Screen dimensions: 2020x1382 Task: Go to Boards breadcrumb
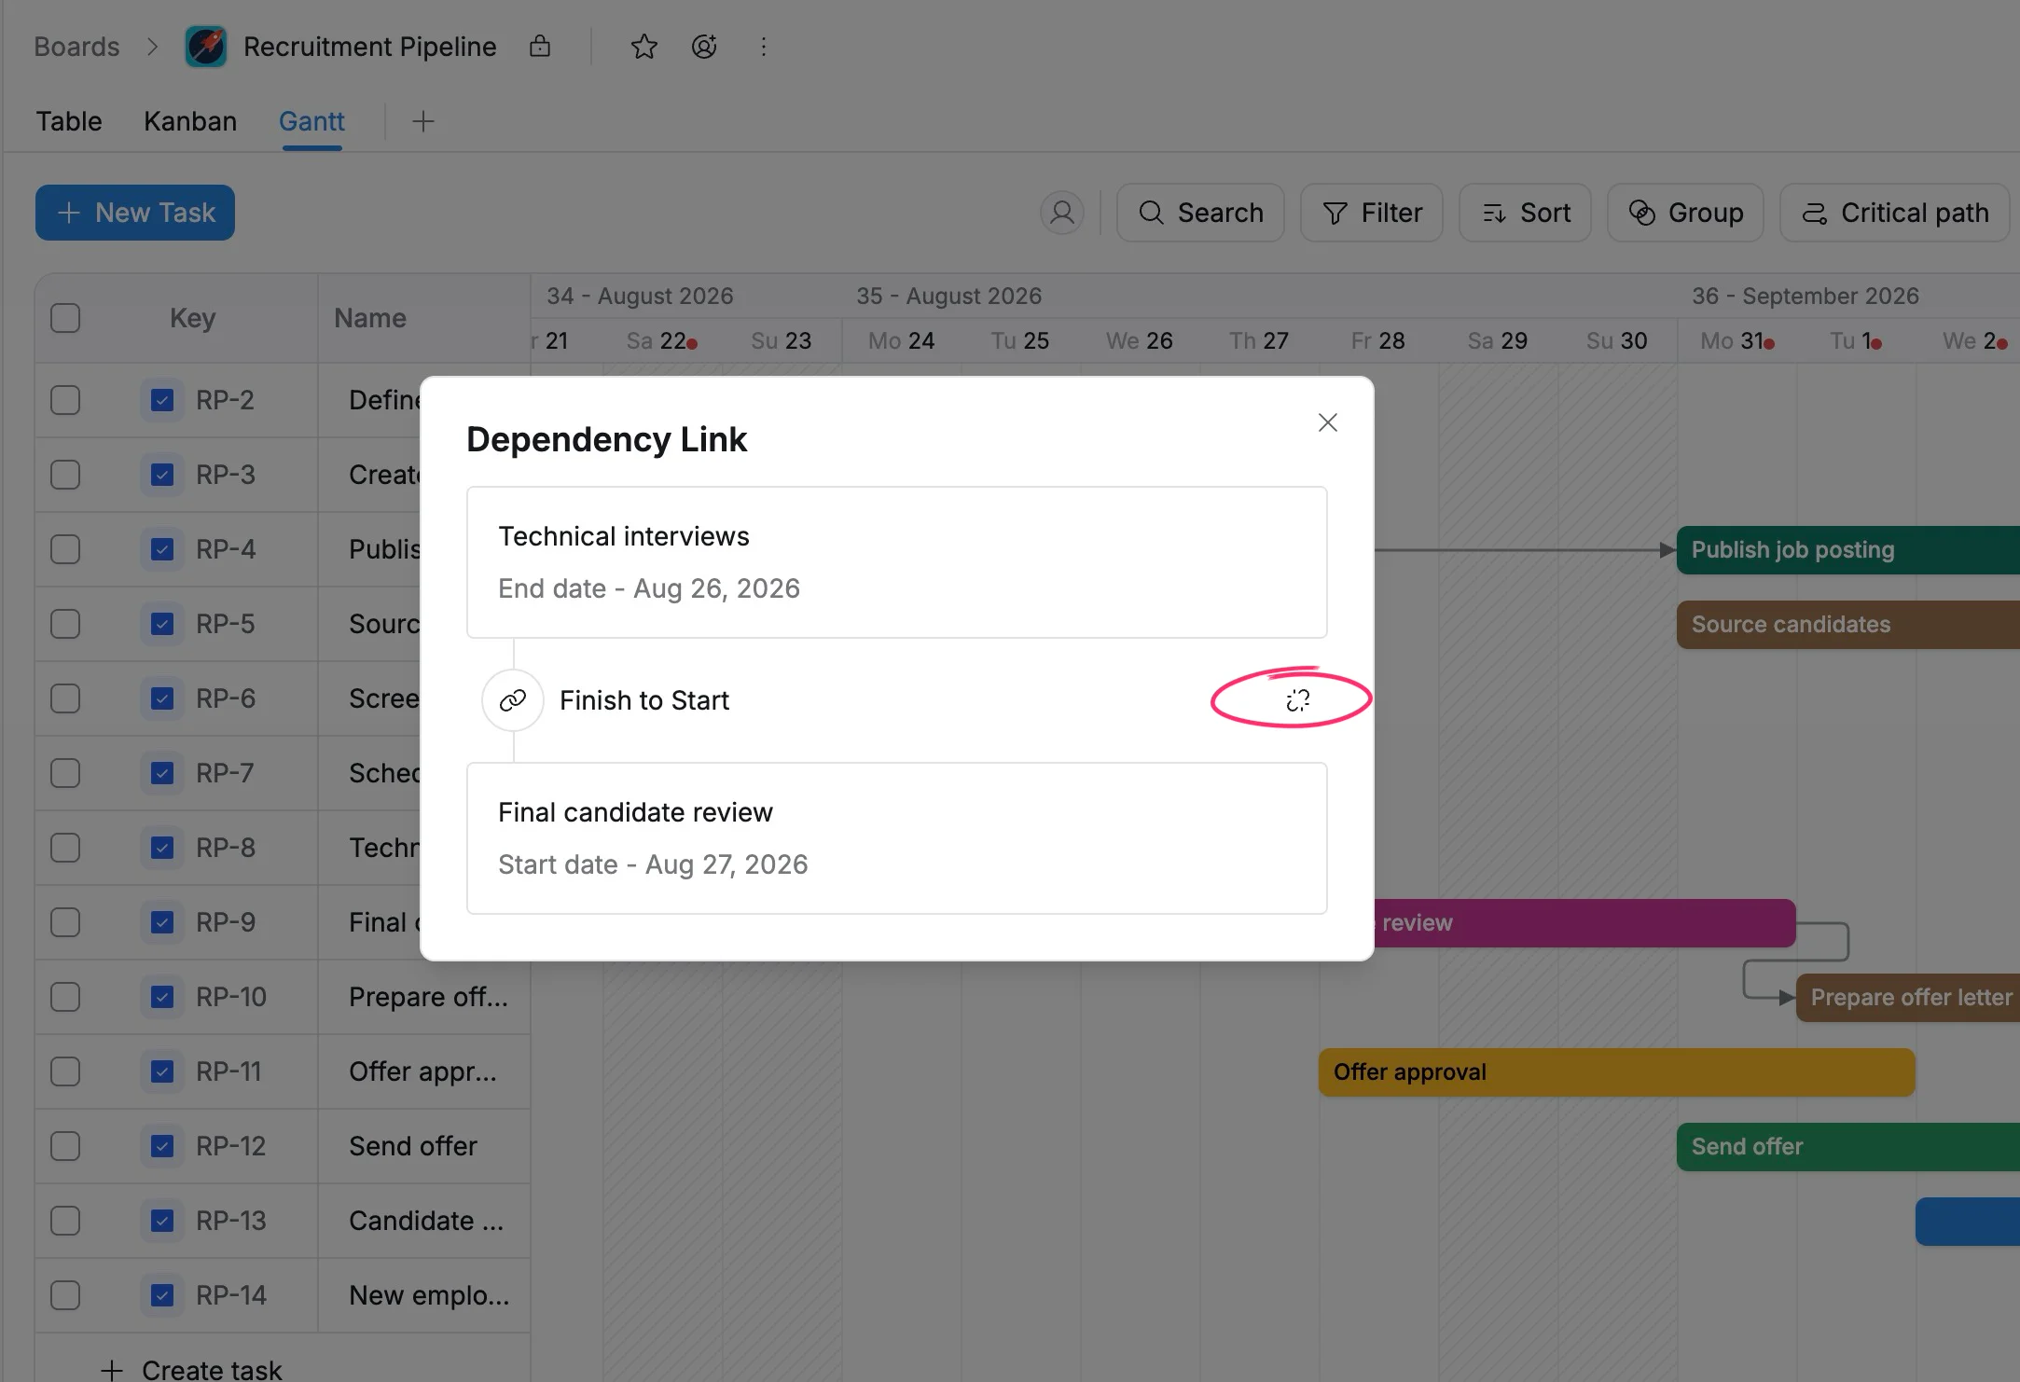[76, 47]
